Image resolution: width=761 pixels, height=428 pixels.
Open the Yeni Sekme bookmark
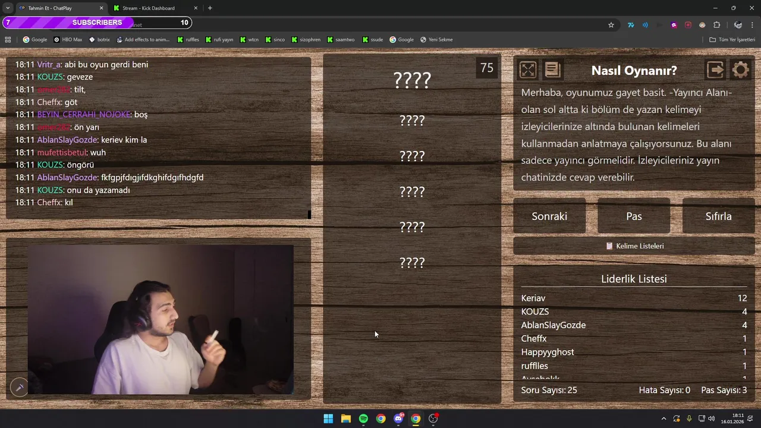(436, 40)
